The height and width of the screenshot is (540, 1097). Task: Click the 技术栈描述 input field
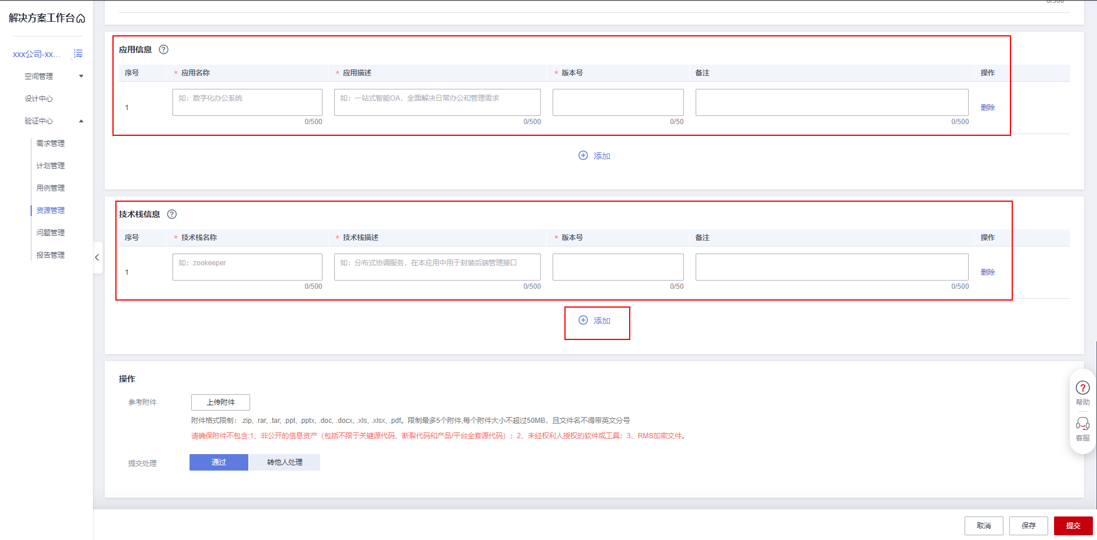pyautogui.click(x=437, y=267)
